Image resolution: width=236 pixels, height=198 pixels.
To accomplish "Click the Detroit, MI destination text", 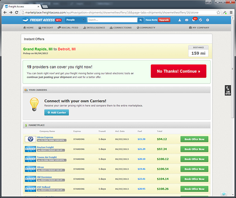I will coord(67,49).
